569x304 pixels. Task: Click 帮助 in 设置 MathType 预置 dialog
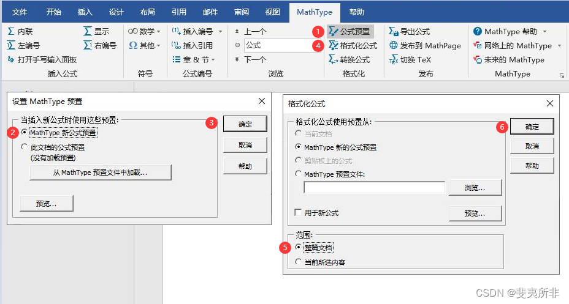[245, 166]
